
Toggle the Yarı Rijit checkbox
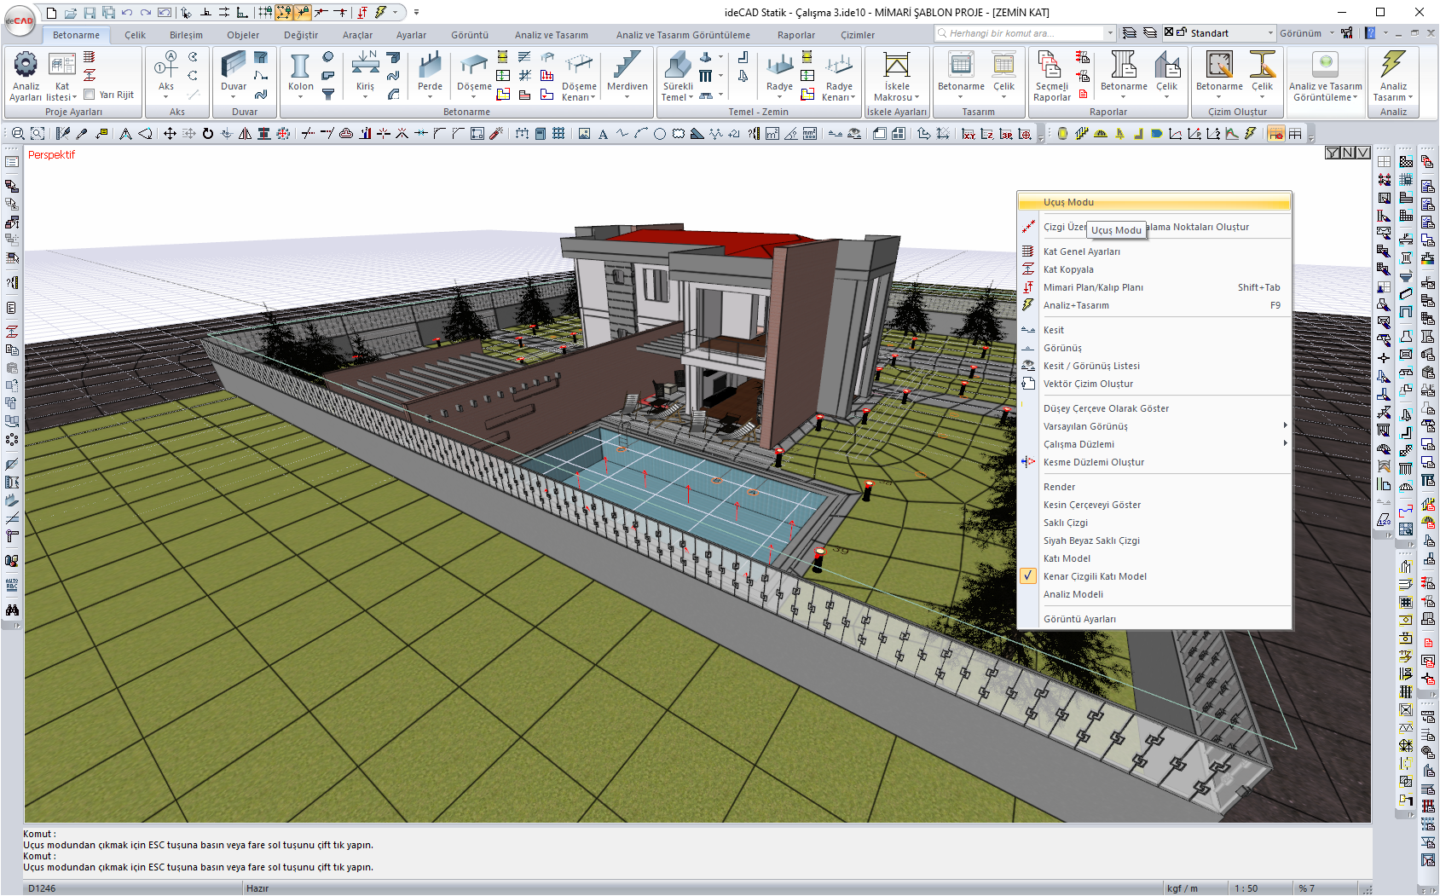coord(90,95)
